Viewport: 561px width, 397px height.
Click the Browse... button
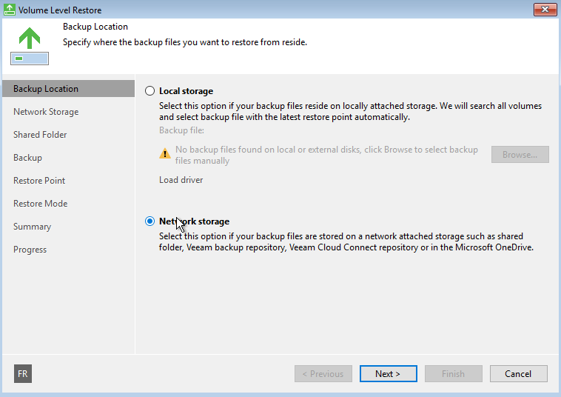[x=520, y=155]
